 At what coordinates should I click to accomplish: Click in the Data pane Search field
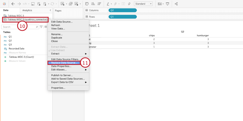20,27
